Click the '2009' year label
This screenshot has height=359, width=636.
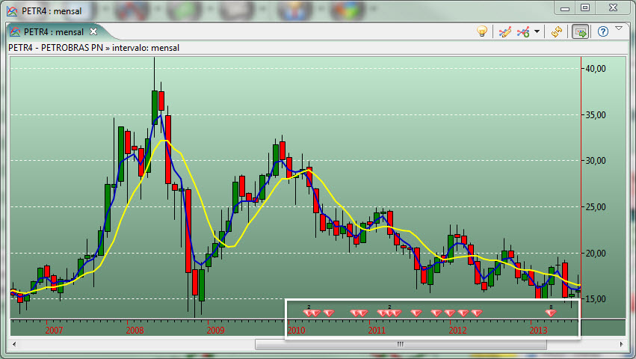coord(215,330)
